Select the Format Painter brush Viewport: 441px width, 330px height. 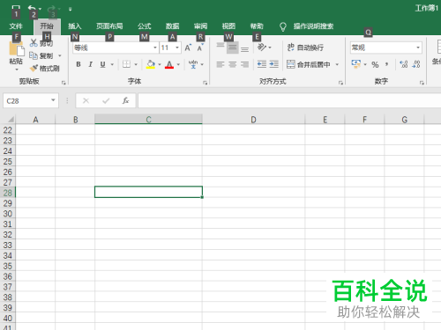pyautogui.click(x=34, y=68)
